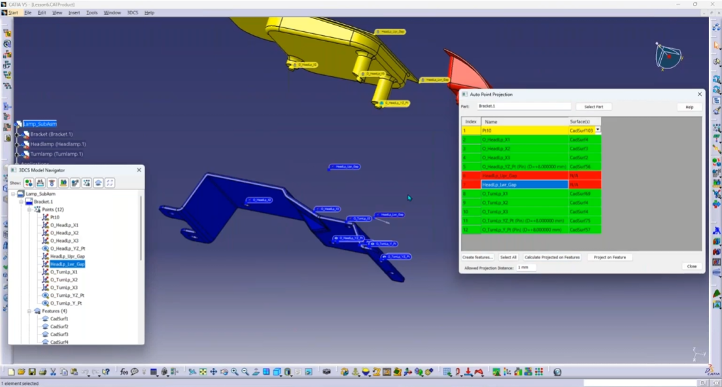Click the Save icon in bottom toolbar
722x387 pixels.
32,372
